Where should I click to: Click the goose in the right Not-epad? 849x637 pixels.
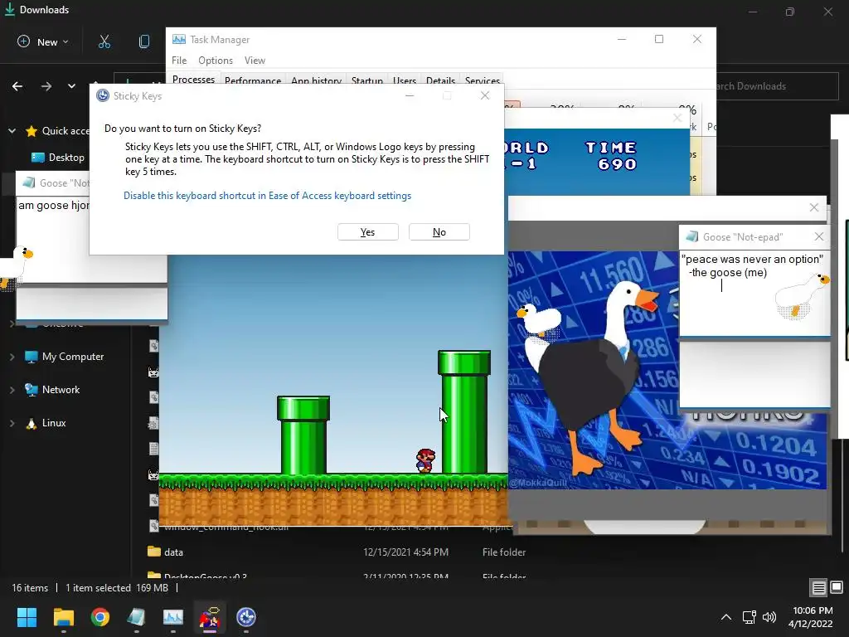tap(802, 296)
